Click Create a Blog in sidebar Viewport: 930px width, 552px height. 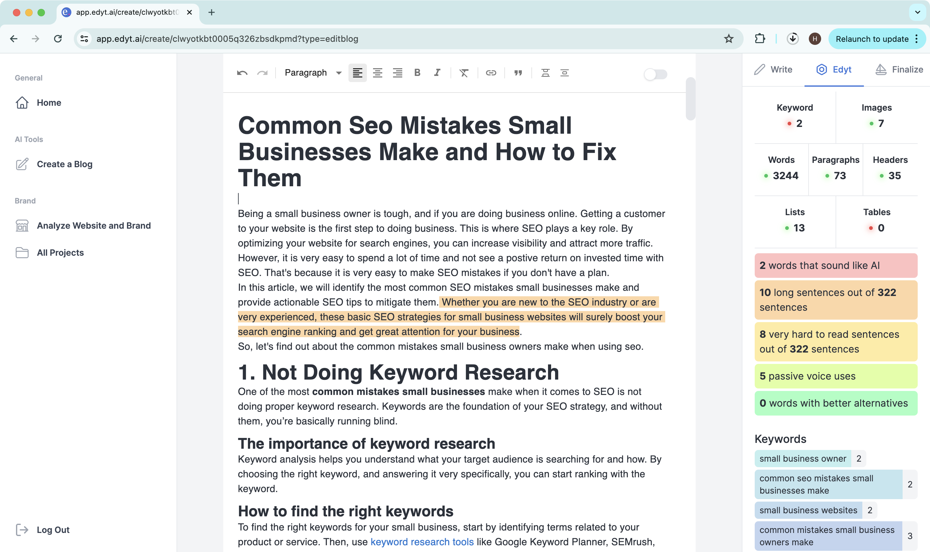(x=64, y=164)
